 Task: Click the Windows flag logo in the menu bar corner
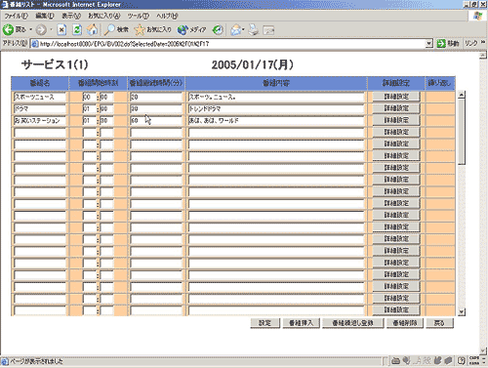tap(477, 16)
